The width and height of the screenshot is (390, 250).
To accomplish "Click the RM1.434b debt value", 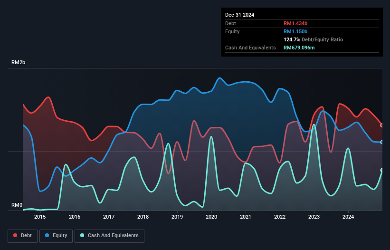I will pyautogui.click(x=295, y=23).
